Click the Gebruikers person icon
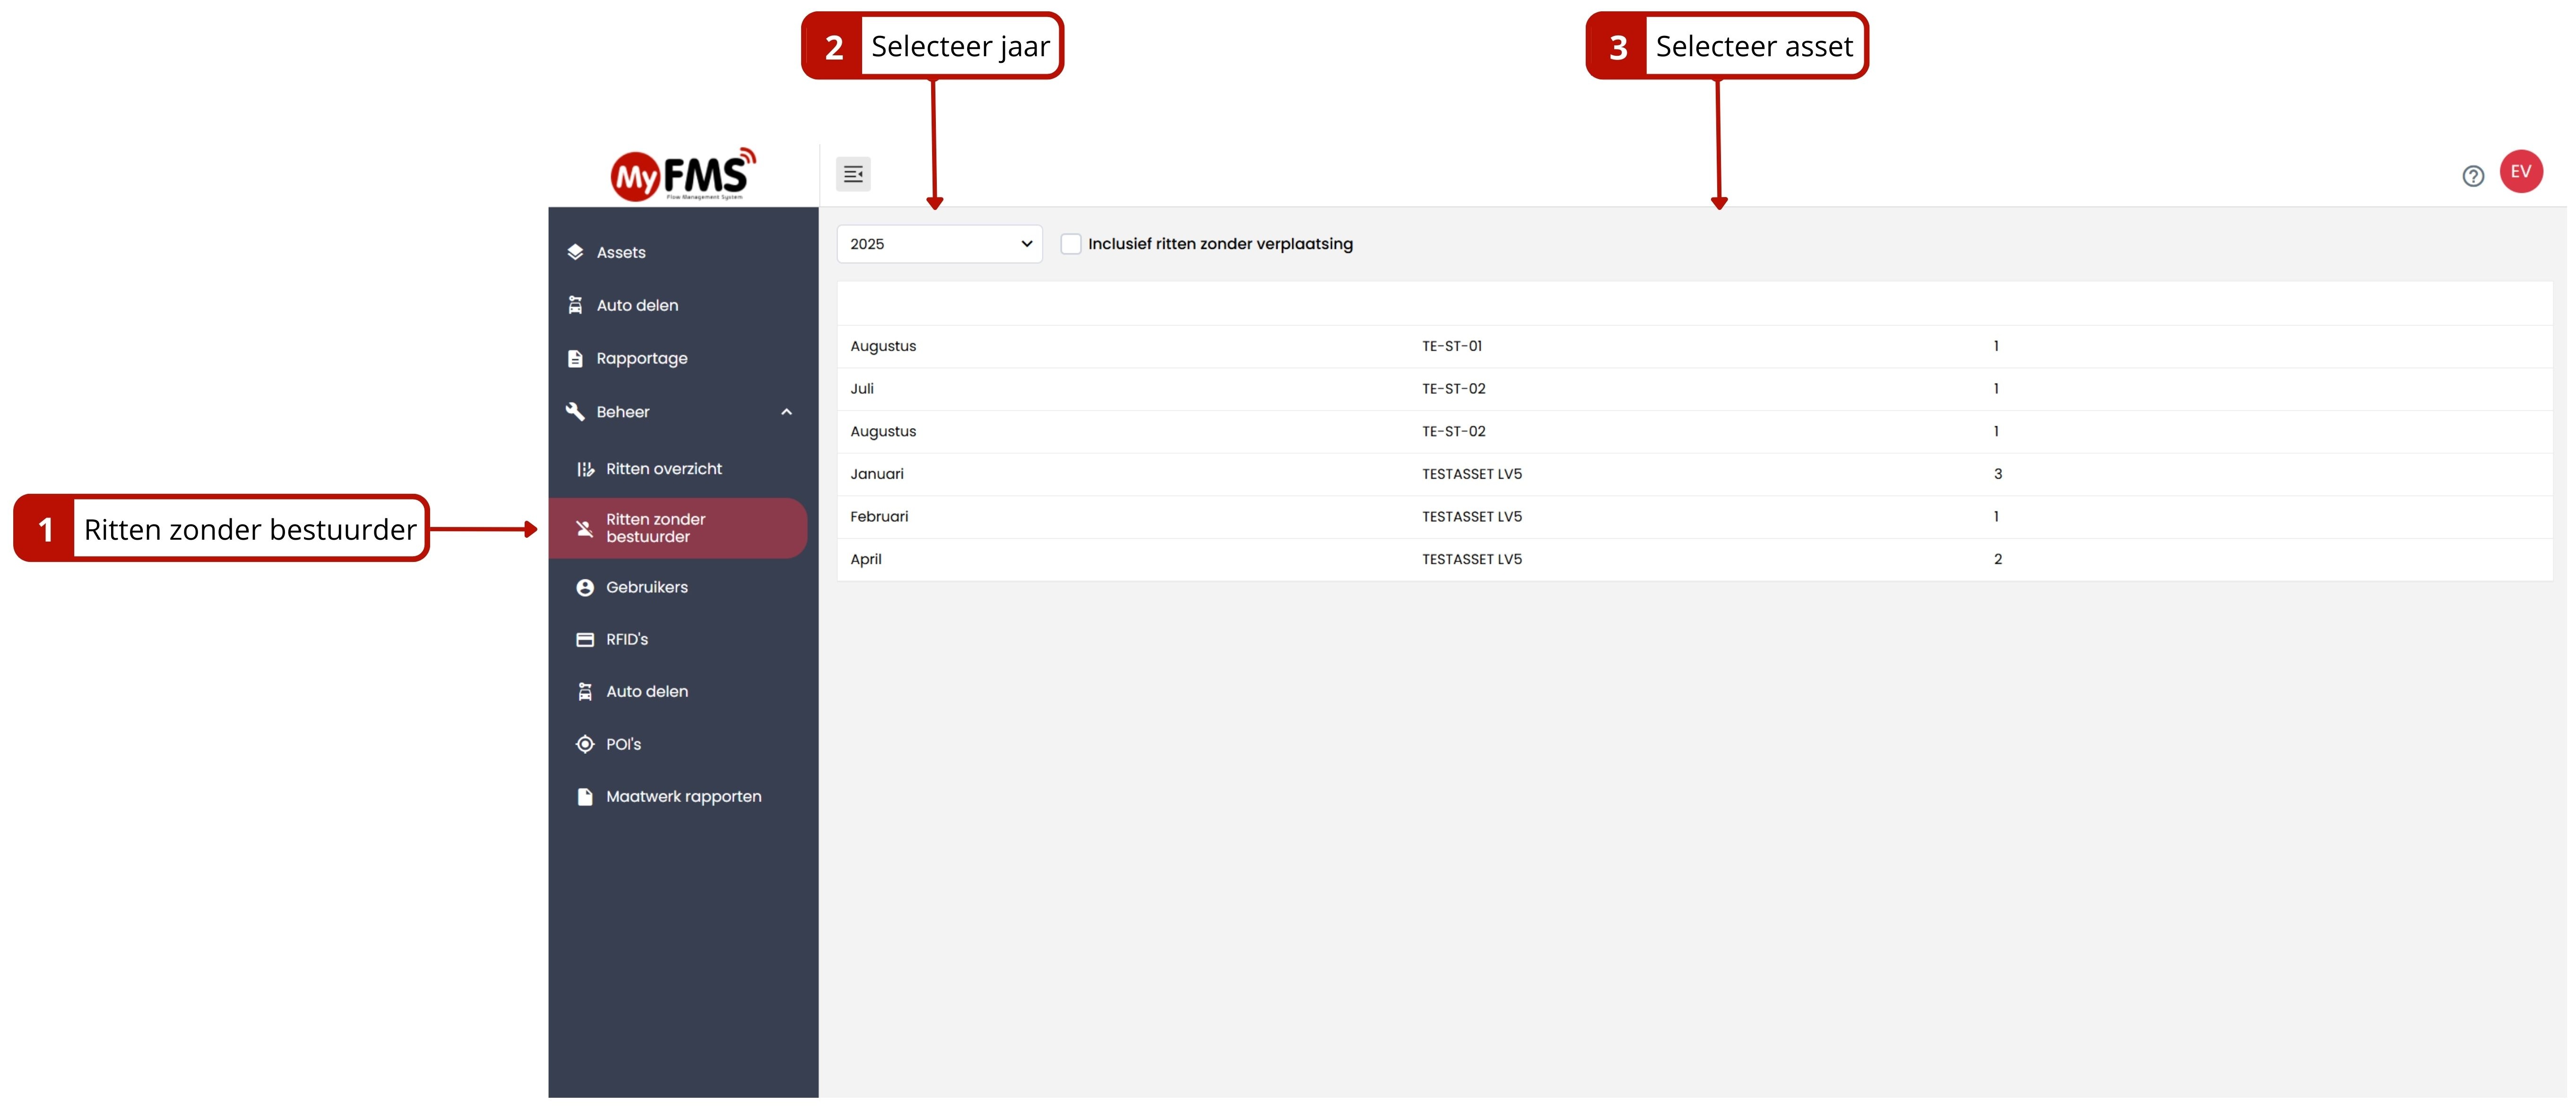2576x1112 pixels. click(x=585, y=588)
